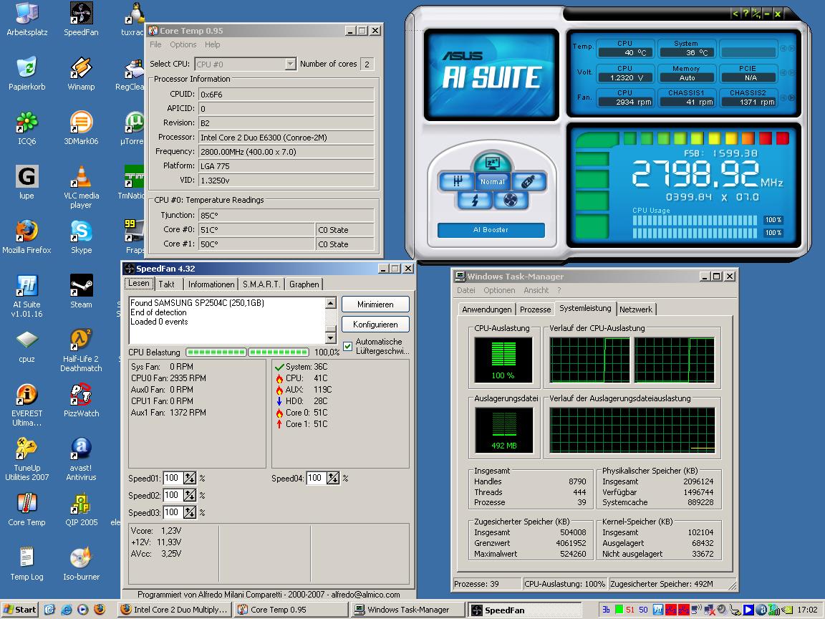Toggle the °C/°F unit icon in AI Suite
825x619 pixels.
756,14
